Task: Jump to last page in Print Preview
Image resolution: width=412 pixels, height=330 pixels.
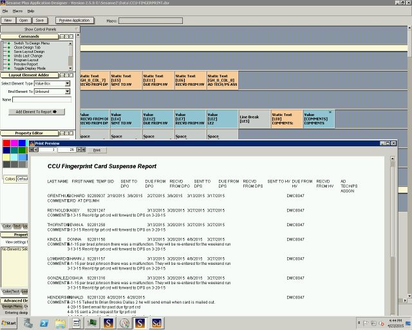Action: (84, 150)
